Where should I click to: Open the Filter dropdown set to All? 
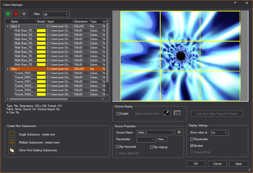pos(56,15)
